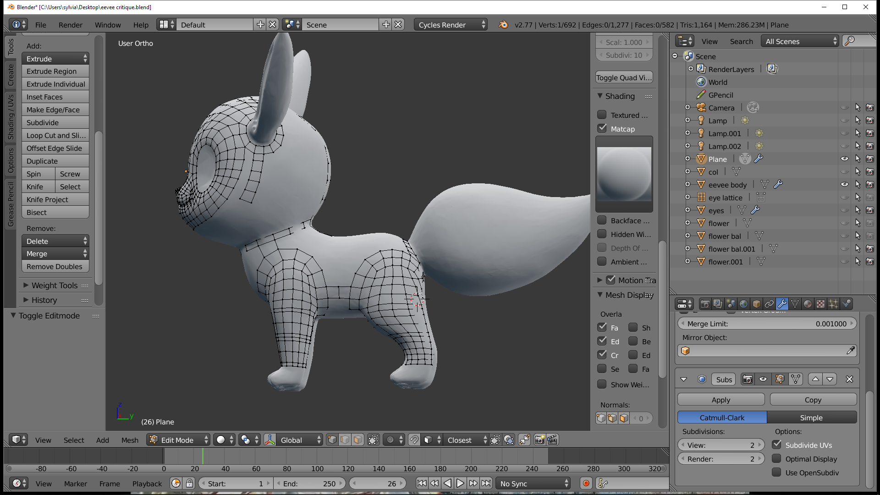Click the Apply modifier button

pos(720,400)
